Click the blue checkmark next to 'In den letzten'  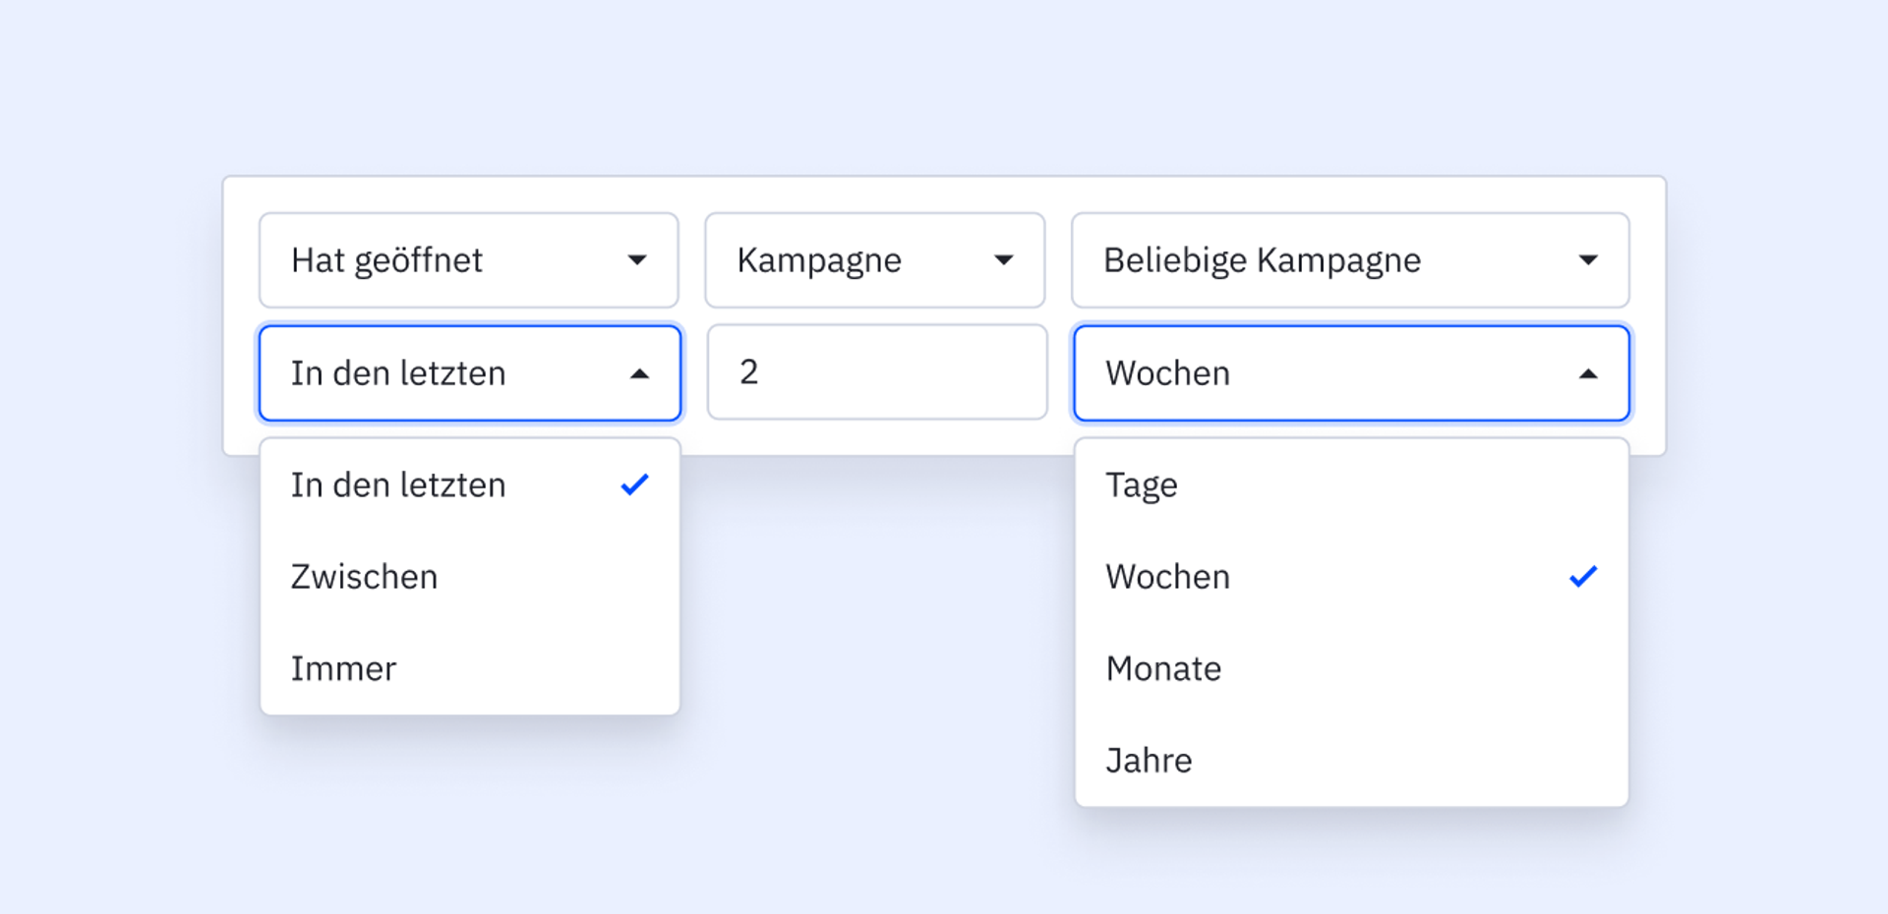(x=635, y=485)
